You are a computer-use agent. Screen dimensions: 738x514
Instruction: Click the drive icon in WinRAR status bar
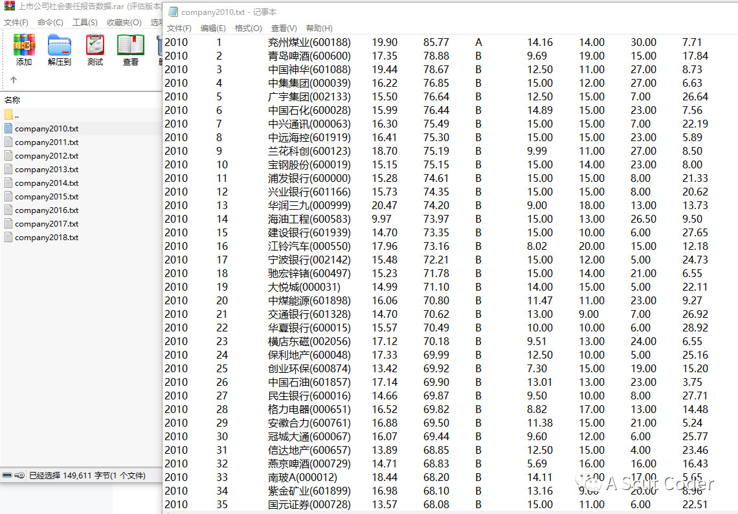(x=7, y=475)
